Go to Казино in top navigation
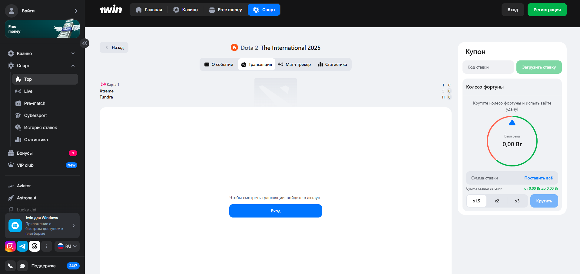The image size is (580, 274). (185, 10)
